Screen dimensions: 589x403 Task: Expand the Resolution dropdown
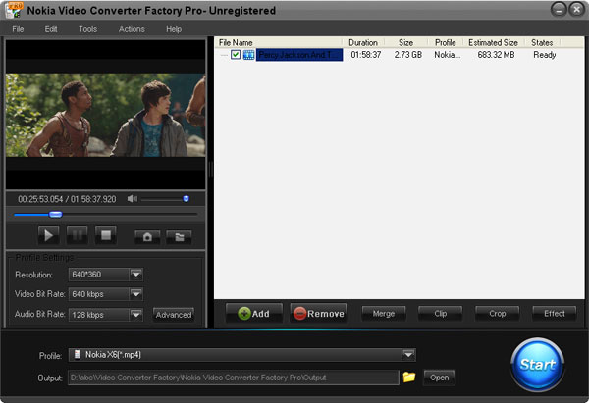tap(136, 275)
